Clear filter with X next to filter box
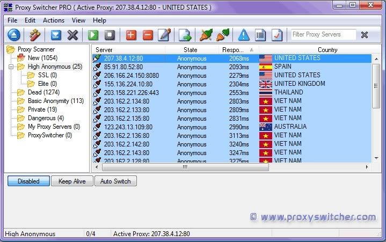Viewport: 386px width, 242px height. [365, 35]
